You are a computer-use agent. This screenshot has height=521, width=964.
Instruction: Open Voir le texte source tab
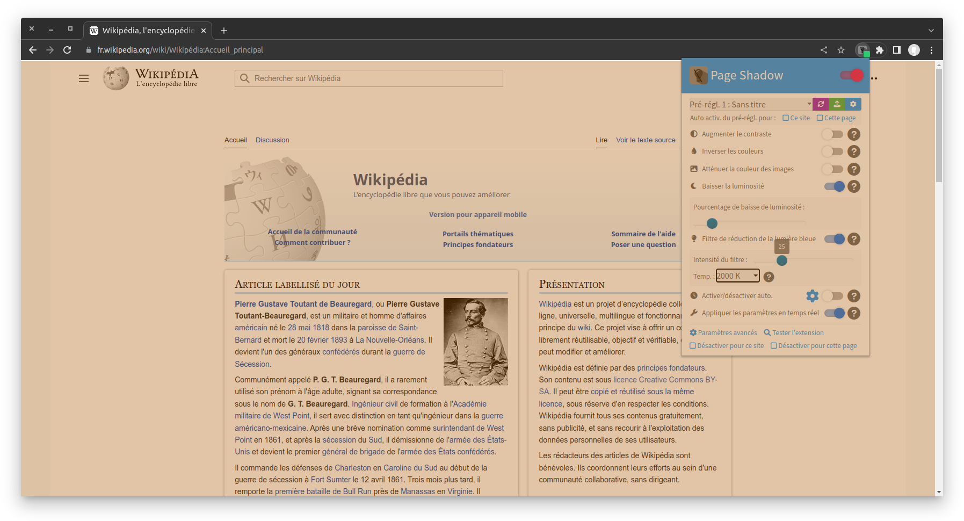646,140
